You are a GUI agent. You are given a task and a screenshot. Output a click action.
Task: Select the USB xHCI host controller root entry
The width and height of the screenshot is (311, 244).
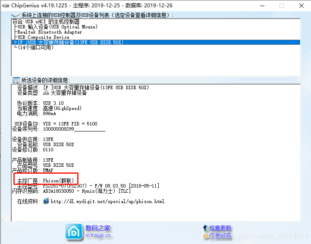click(x=46, y=22)
